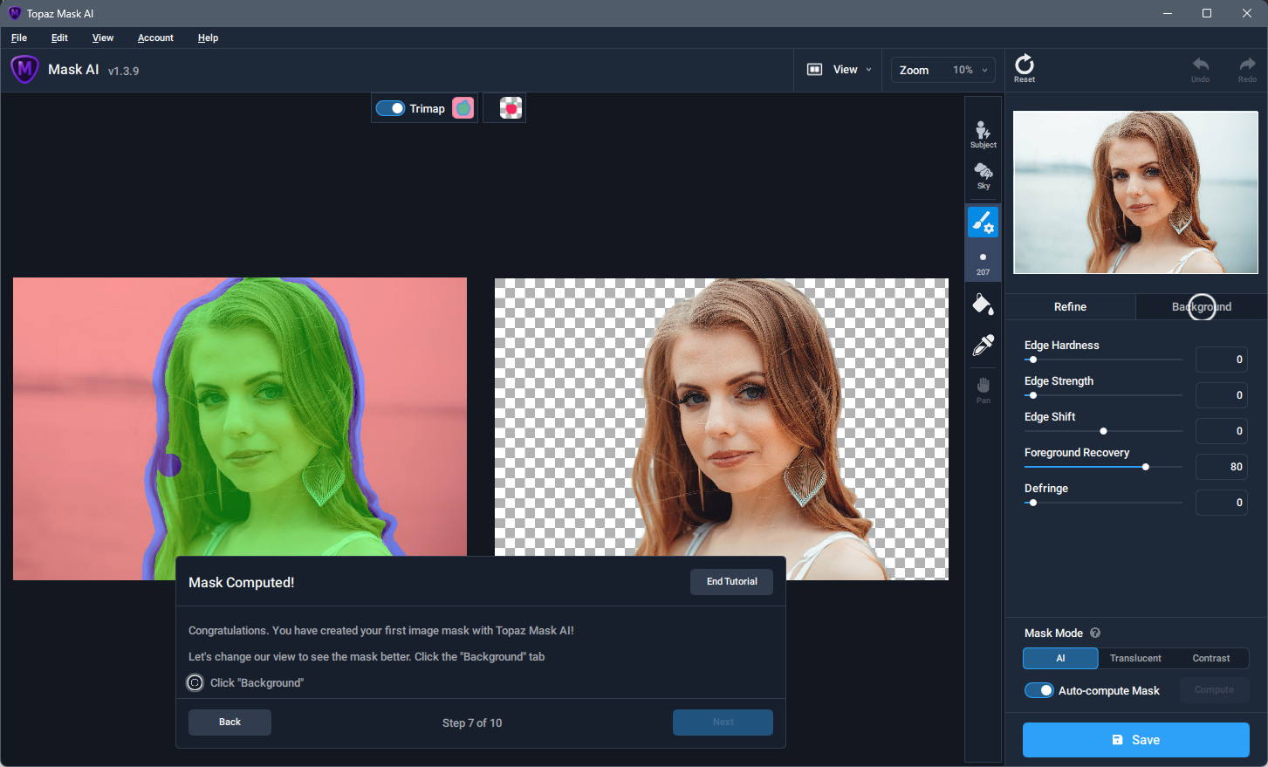Image resolution: width=1268 pixels, height=767 pixels.
Task: Click the checkerboard preview mode icon
Action: tap(511, 108)
